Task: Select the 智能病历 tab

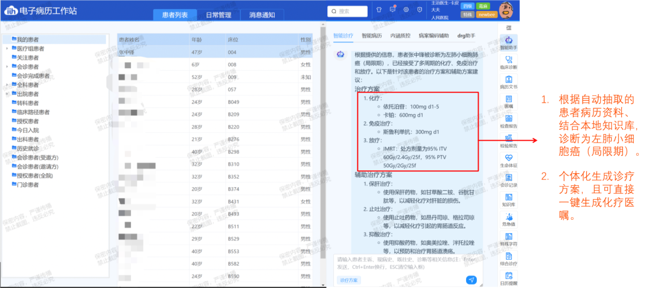Action: coord(372,36)
